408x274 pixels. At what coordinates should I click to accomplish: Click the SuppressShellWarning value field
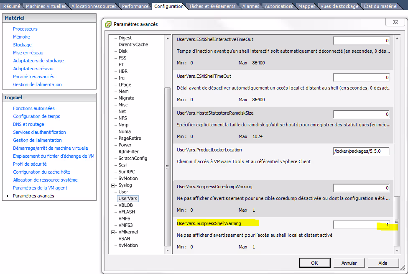[361, 225]
